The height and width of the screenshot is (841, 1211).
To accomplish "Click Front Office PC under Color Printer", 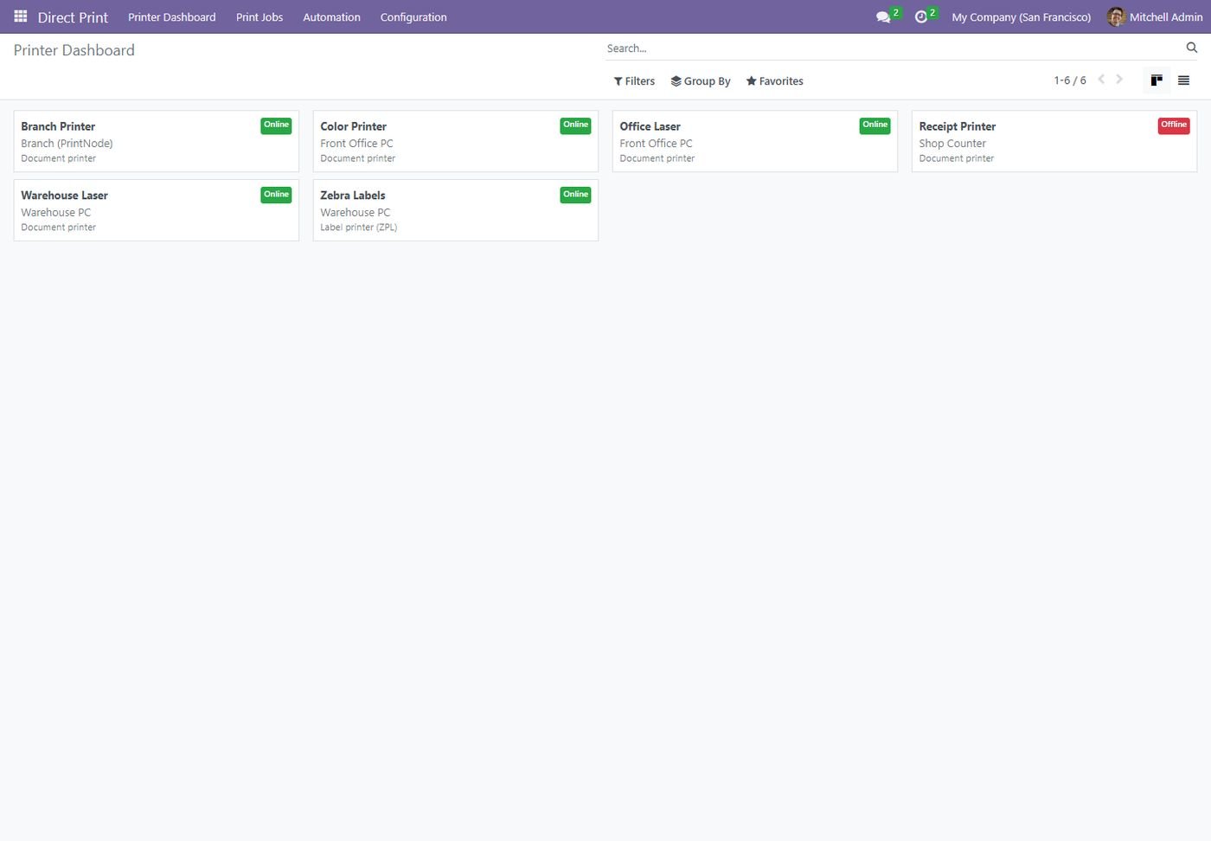I will pyautogui.click(x=356, y=144).
